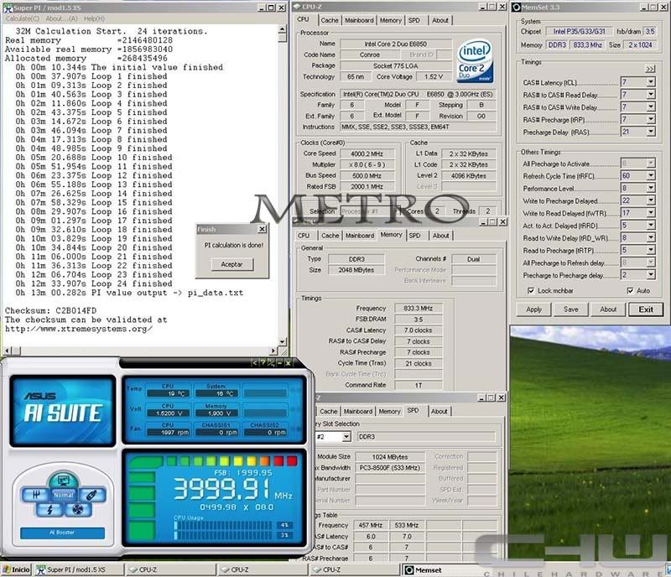Viewport: 671px width, 577px height.
Task: Click the Intel Core 2 Duo E6850 name field
Action: 396,44
